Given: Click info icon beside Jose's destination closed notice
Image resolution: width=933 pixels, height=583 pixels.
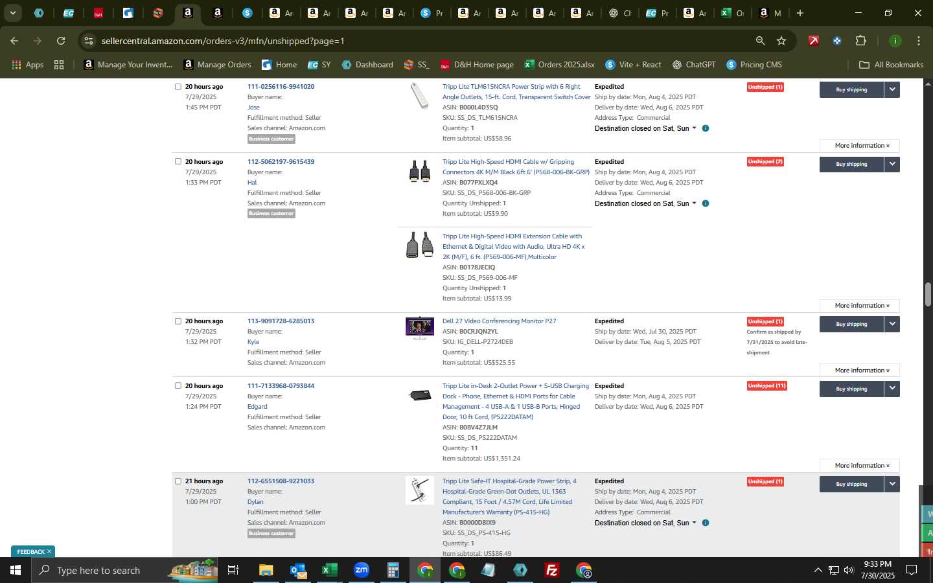Looking at the screenshot, I should point(706,128).
